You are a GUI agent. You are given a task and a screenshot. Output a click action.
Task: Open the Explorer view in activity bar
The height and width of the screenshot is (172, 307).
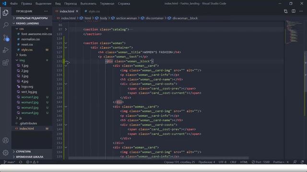pos(5,13)
